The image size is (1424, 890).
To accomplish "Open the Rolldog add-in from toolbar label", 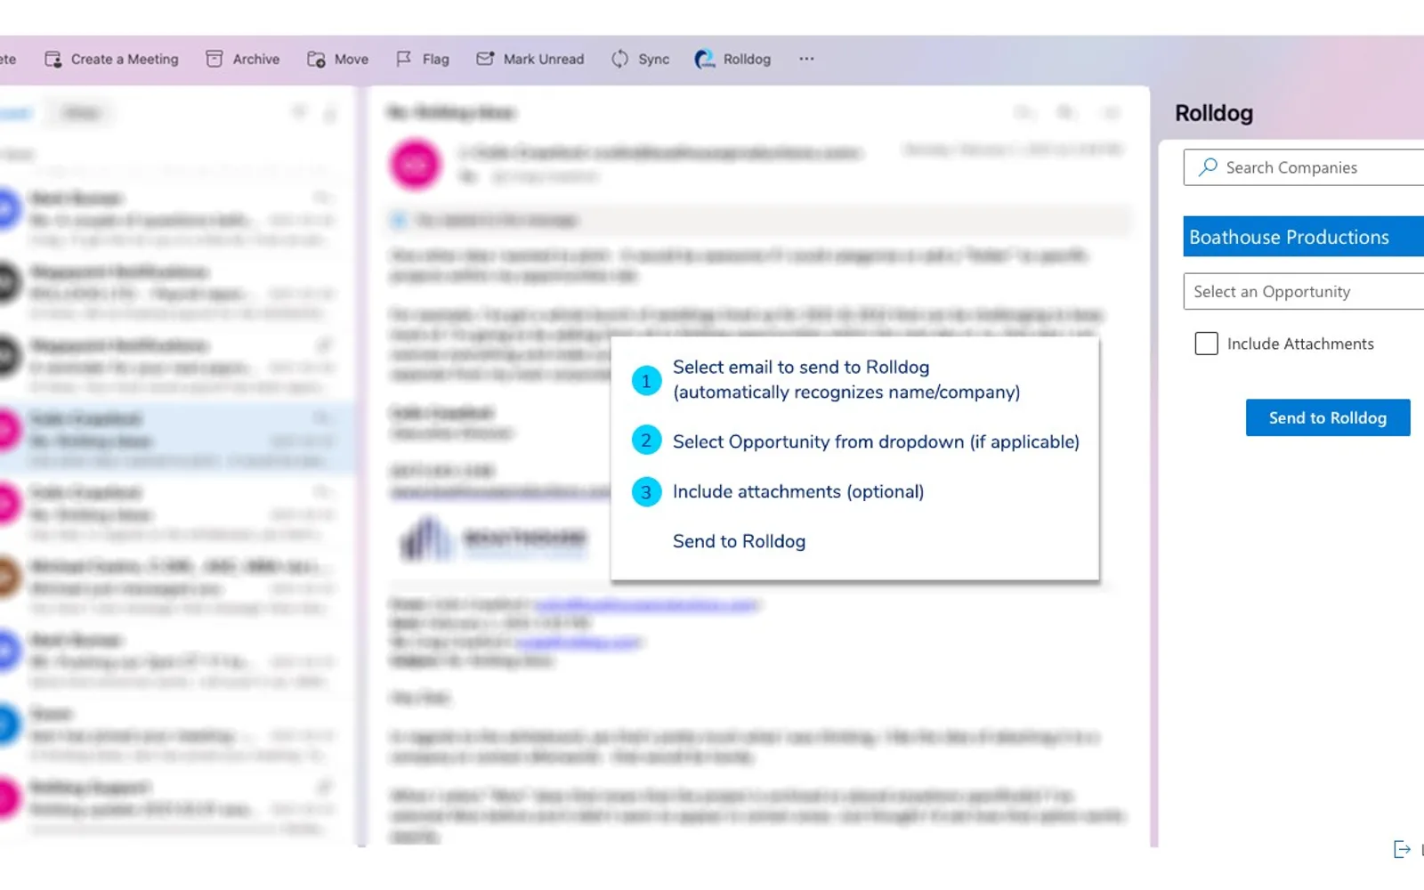I will tap(747, 59).
